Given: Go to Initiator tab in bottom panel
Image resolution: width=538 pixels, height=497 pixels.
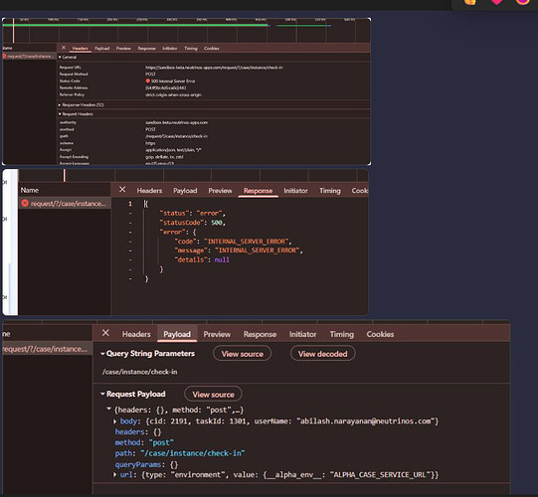Looking at the screenshot, I should pos(302,334).
